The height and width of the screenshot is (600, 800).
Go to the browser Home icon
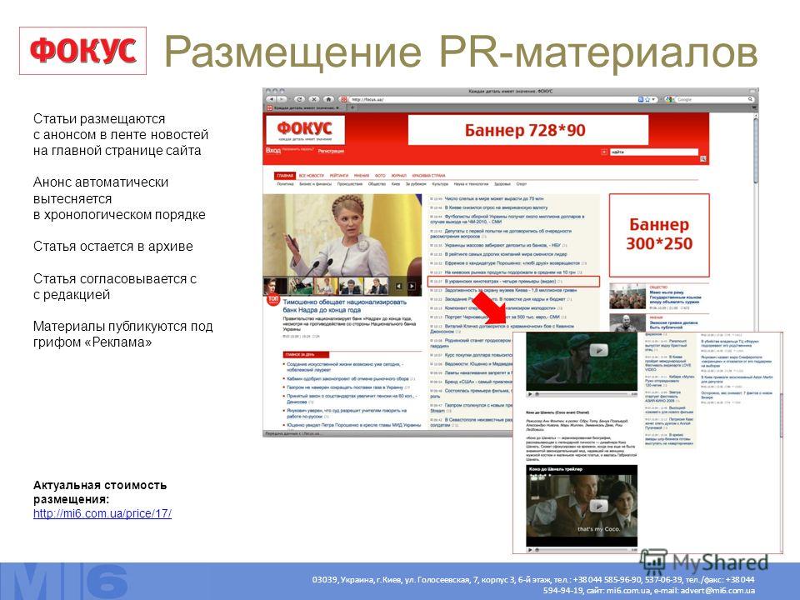pyautogui.click(x=329, y=99)
